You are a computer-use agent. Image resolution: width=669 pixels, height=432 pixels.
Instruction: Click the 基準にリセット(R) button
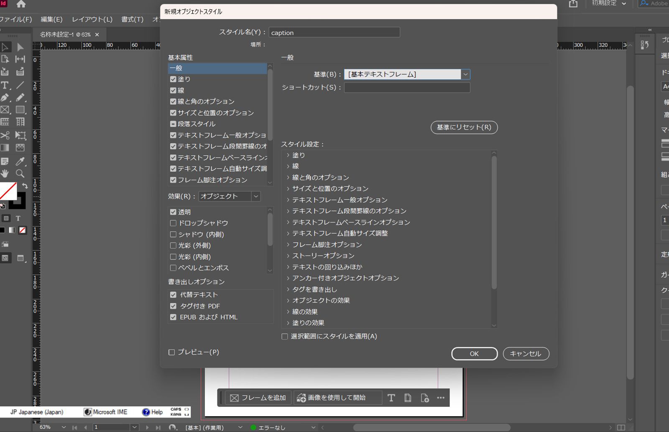pyautogui.click(x=464, y=128)
